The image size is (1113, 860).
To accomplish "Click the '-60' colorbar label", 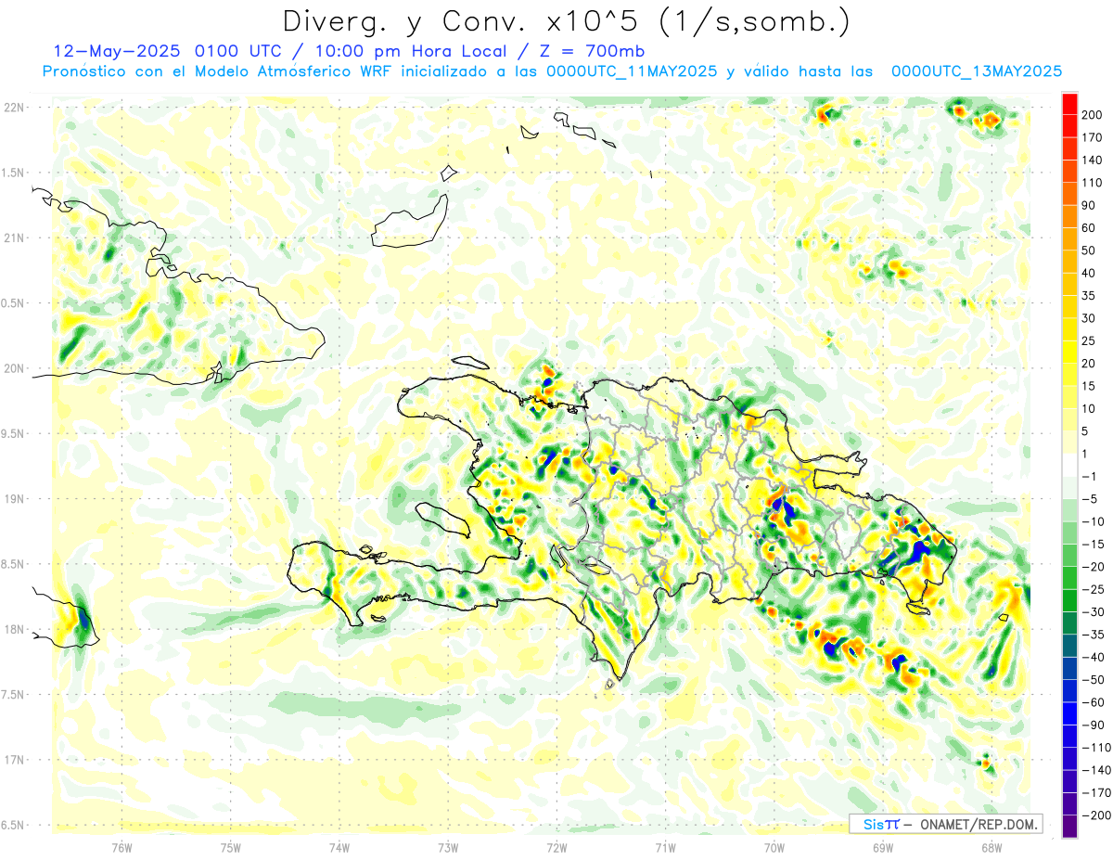I will coord(1094,701).
